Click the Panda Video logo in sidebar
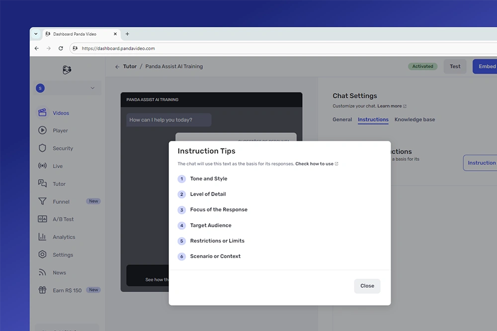The height and width of the screenshot is (331, 497). pos(67,69)
